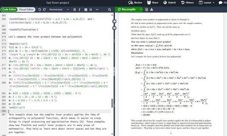Image resolution: width=227 pixels, height=136 pixels.
Task: Click the Share button
Action: (x=152, y=3)
